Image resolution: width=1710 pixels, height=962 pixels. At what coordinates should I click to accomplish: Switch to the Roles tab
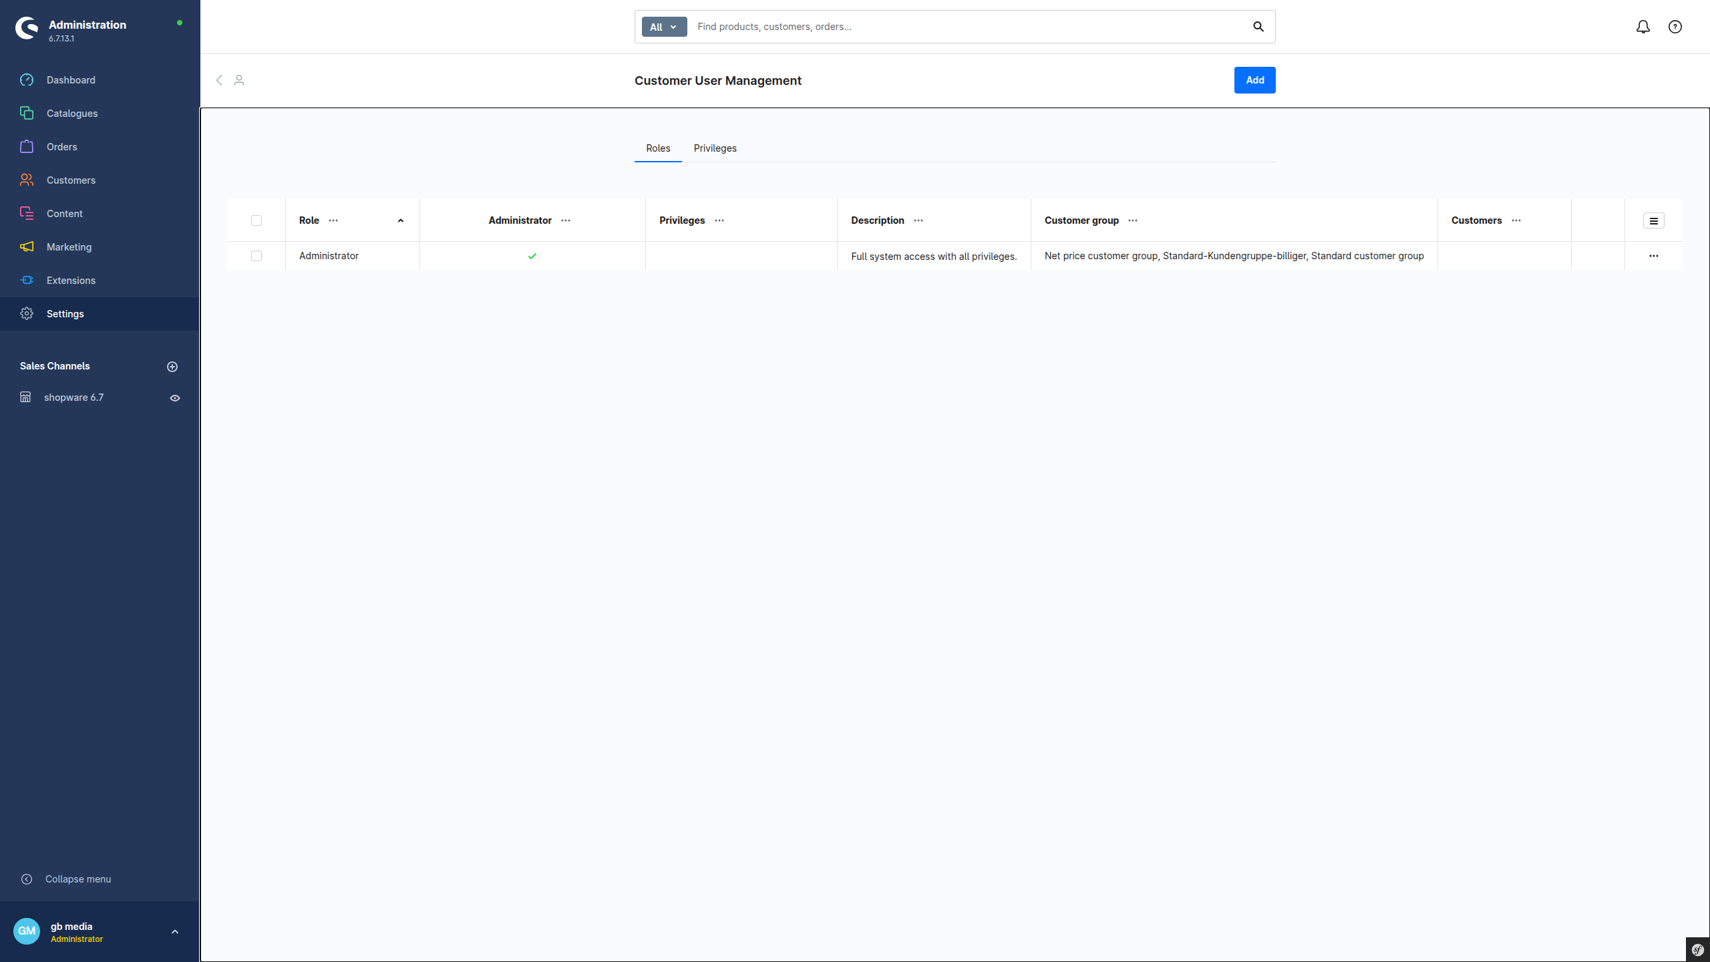pyautogui.click(x=658, y=148)
